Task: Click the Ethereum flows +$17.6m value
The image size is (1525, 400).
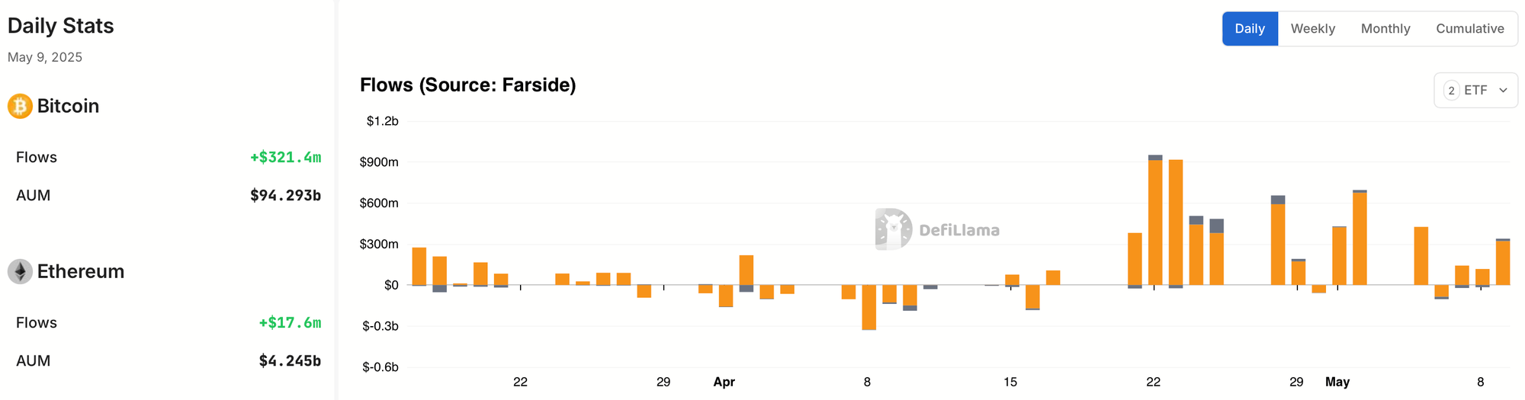Action: coord(291,322)
